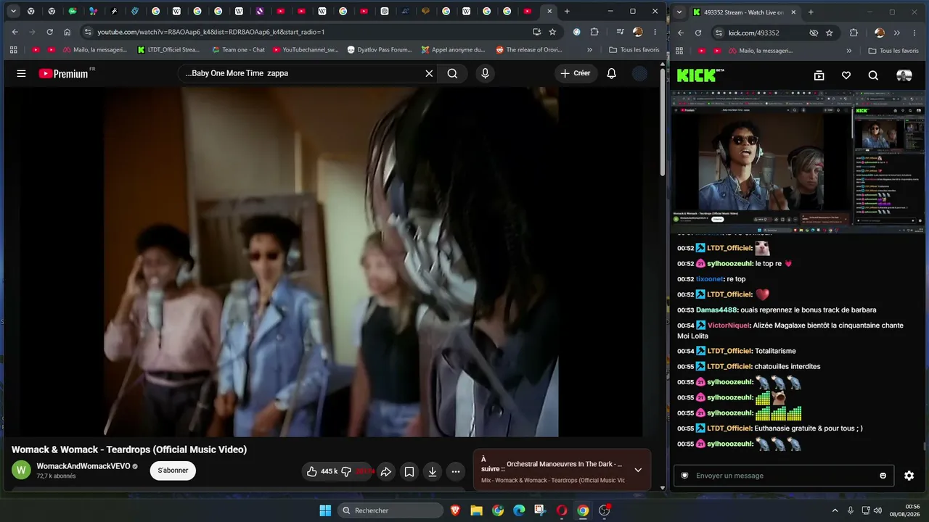The height and width of the screenshot is (522, 929).
Task: Expand the 'À suivre' queue panel
Action: (x=638, y=470)
